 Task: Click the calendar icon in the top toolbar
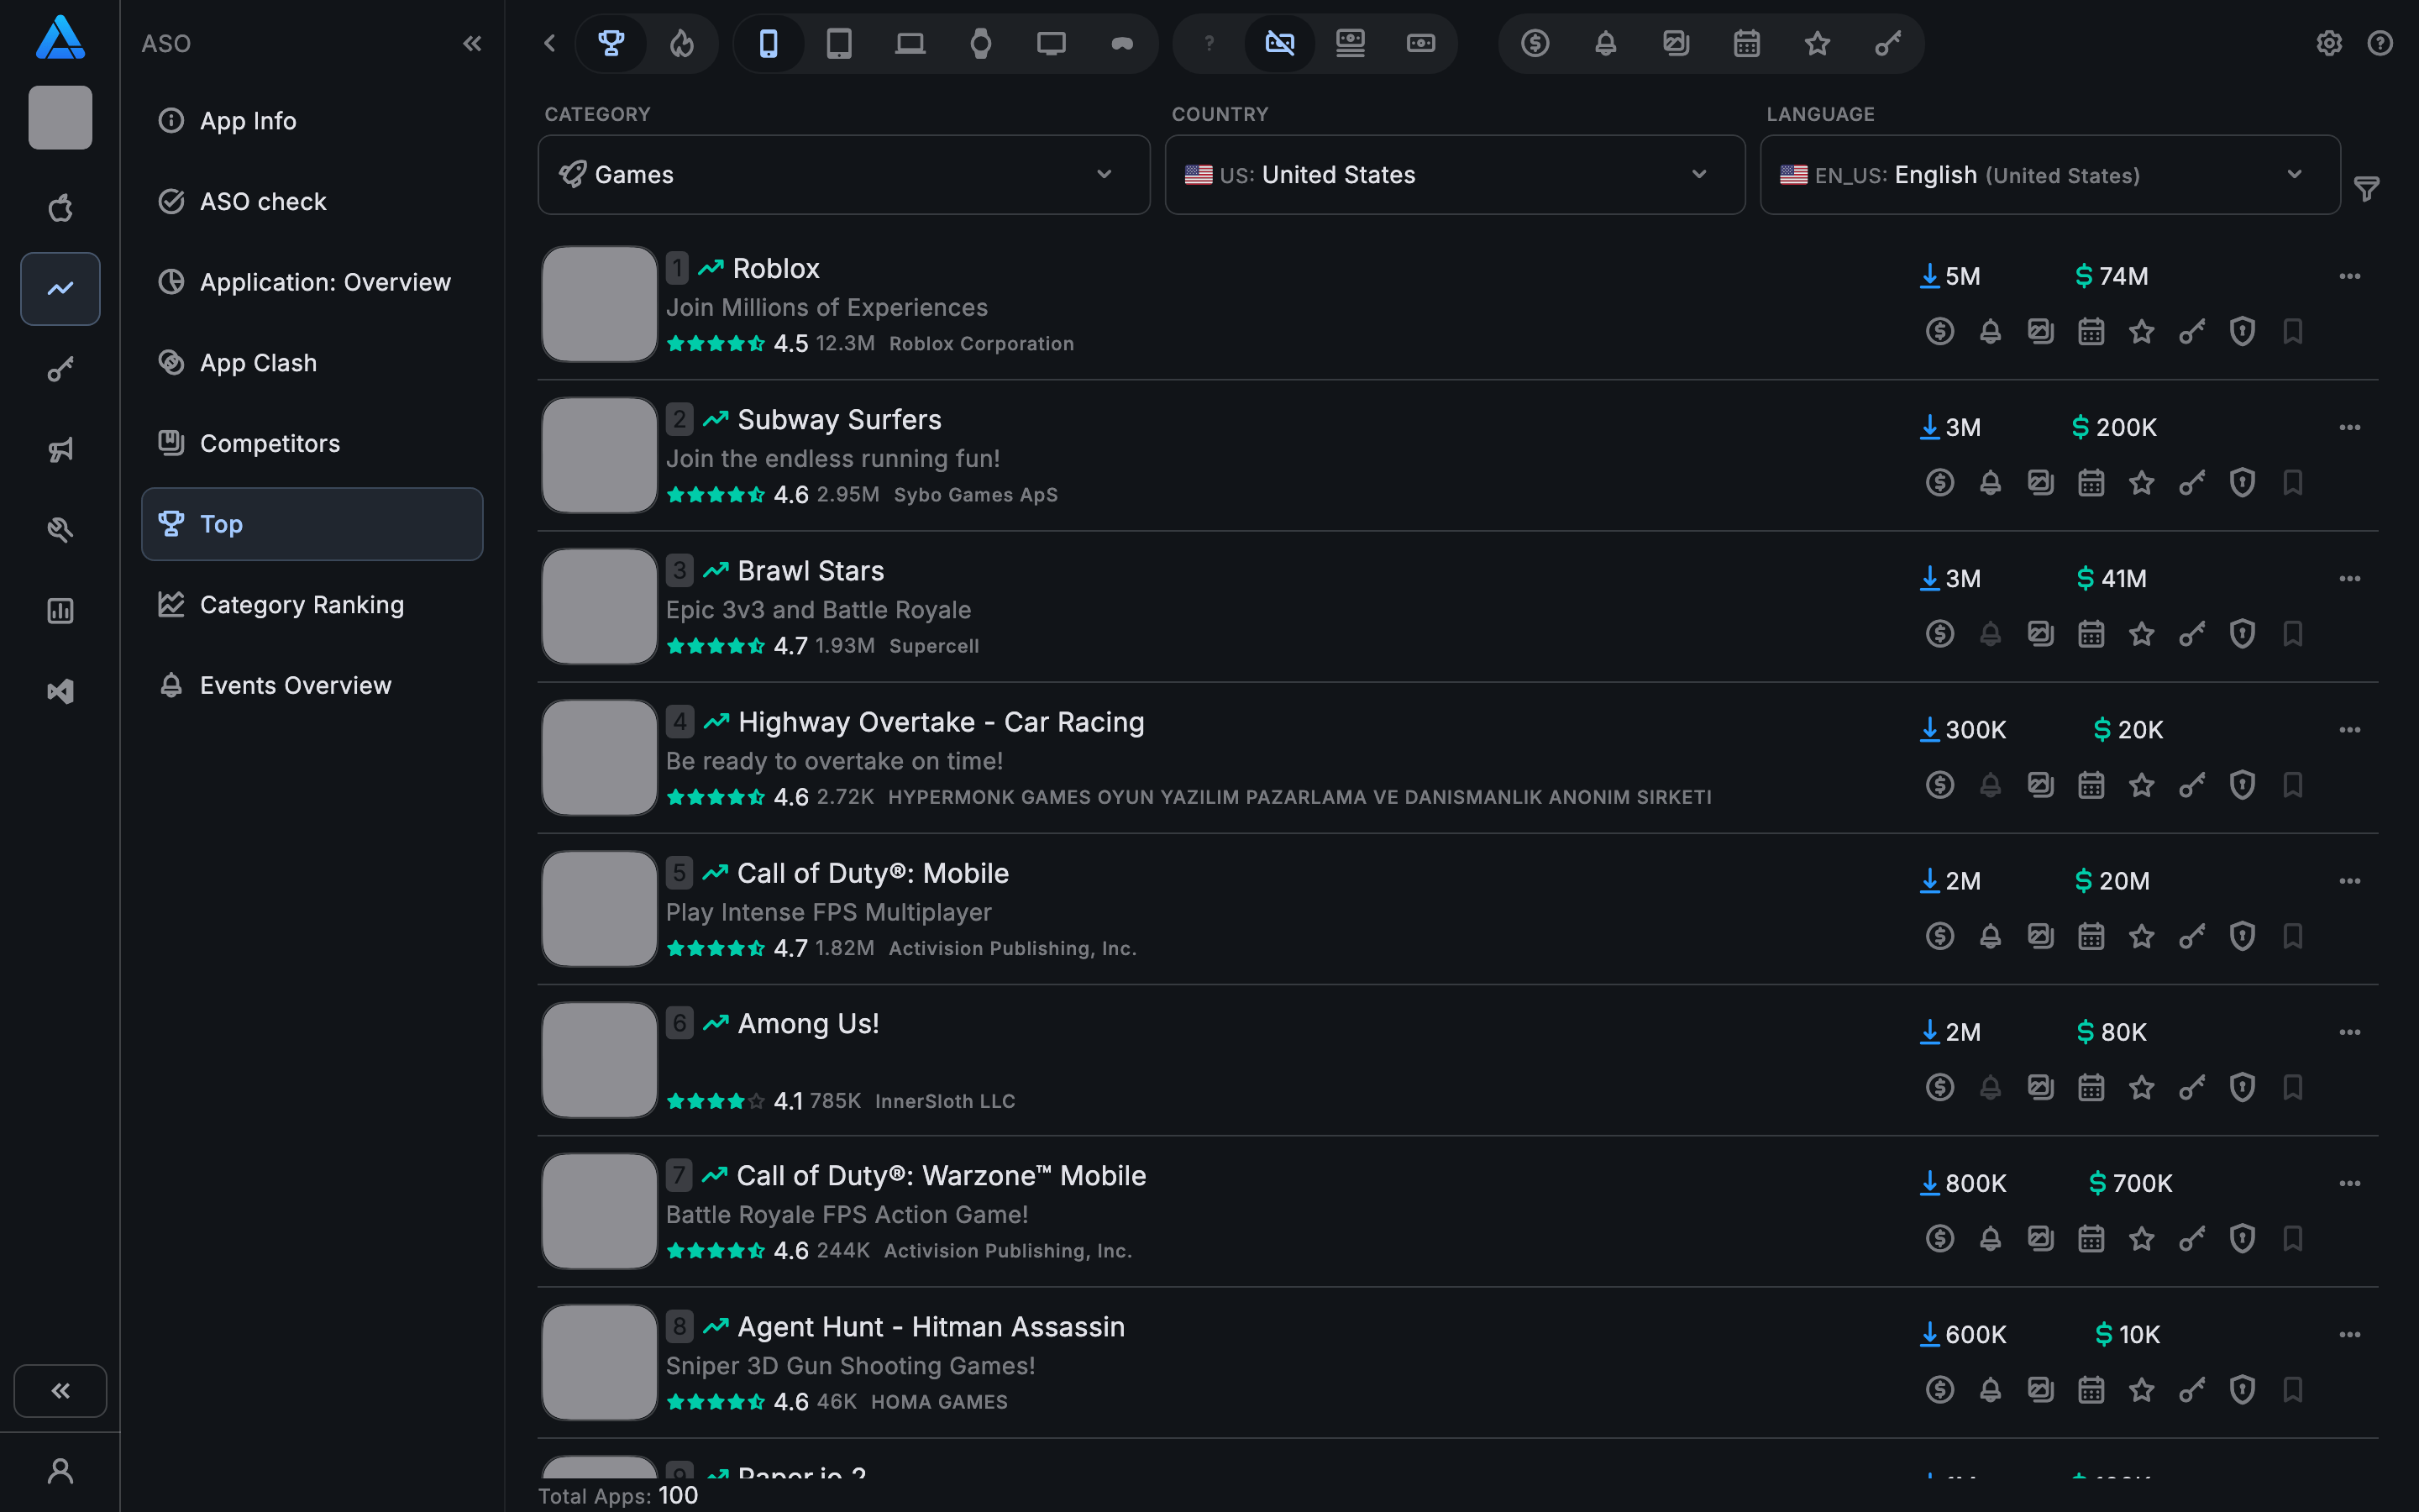pyautogui.click(x=1746, y=43)
